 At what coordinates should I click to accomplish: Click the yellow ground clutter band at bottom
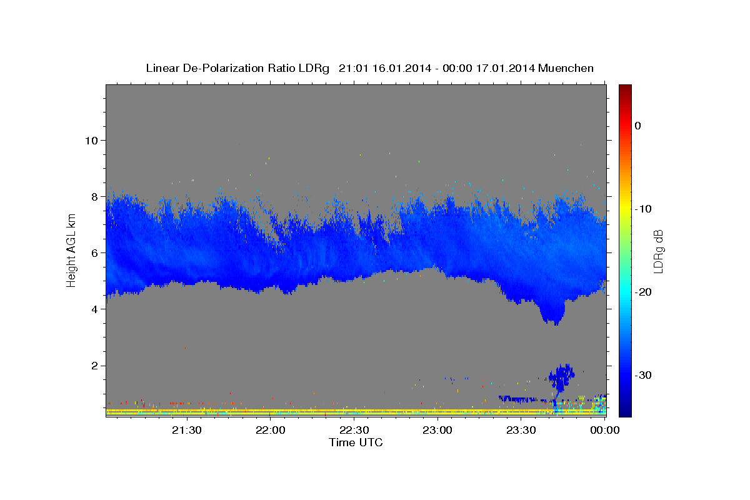356,411
